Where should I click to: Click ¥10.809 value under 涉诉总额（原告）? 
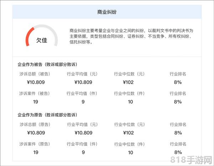pyautogui.click(x=36, y=133)
